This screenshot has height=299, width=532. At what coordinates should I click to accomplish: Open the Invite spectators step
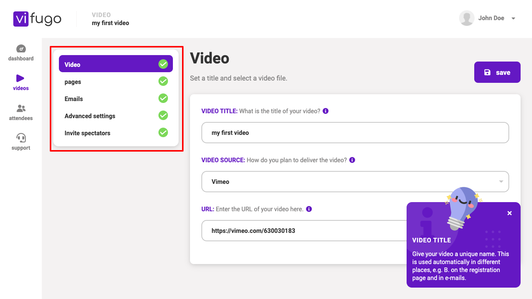pyautogui.click(x=116, y=133)
